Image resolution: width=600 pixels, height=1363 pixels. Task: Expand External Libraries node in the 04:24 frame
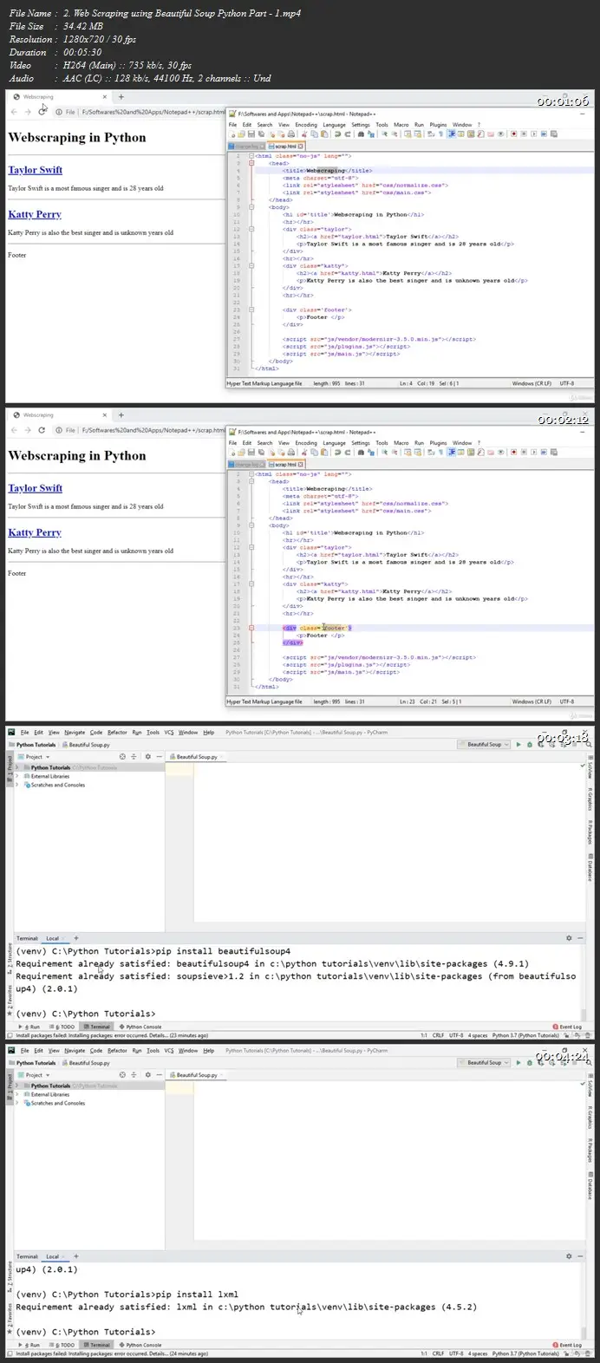tap(16, 1094)
